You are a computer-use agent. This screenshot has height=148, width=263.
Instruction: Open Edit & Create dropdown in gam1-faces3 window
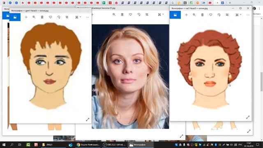pos(78,17)
